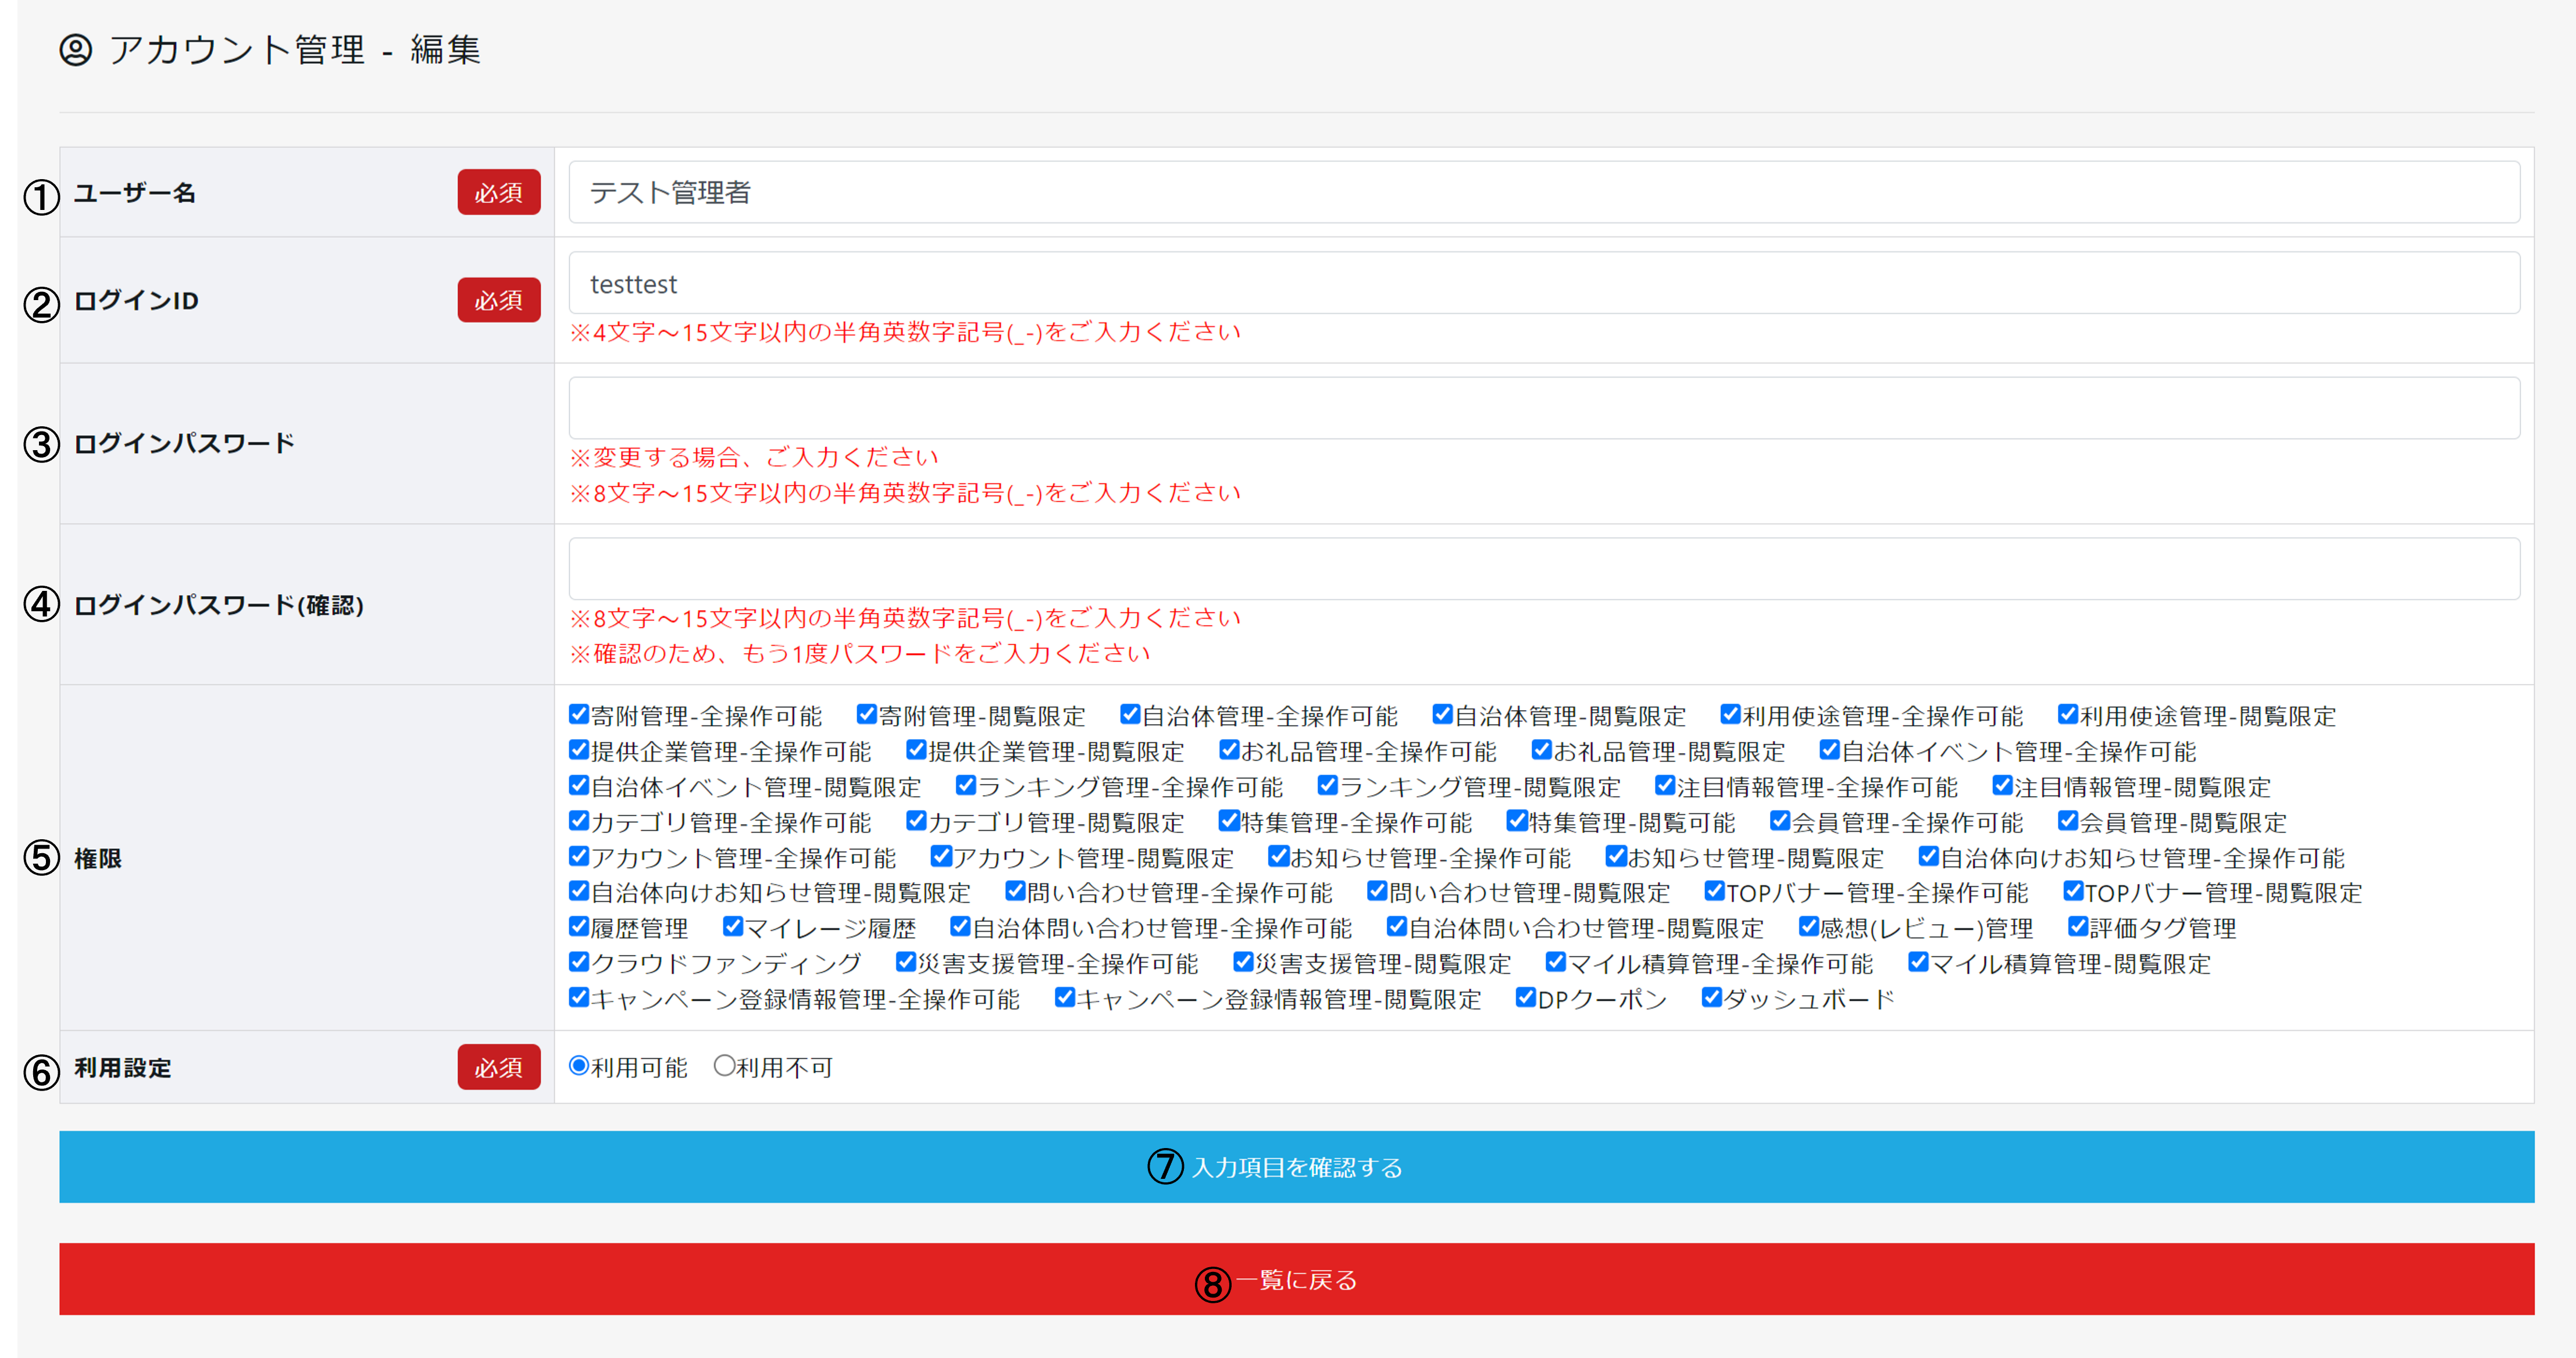Uncheck the 評価タグ管理 checkbox
Image resolution: width=2576 pixels, height=1358 pixels.
2077,926
